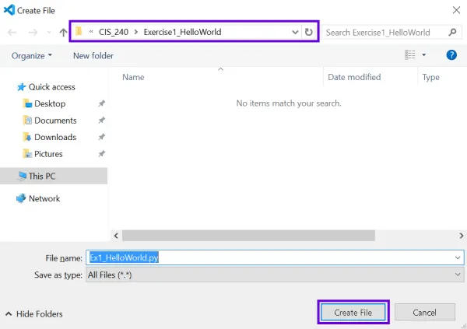
Task: Click the horizontal scrollbar left arrow
Action: 116,236
